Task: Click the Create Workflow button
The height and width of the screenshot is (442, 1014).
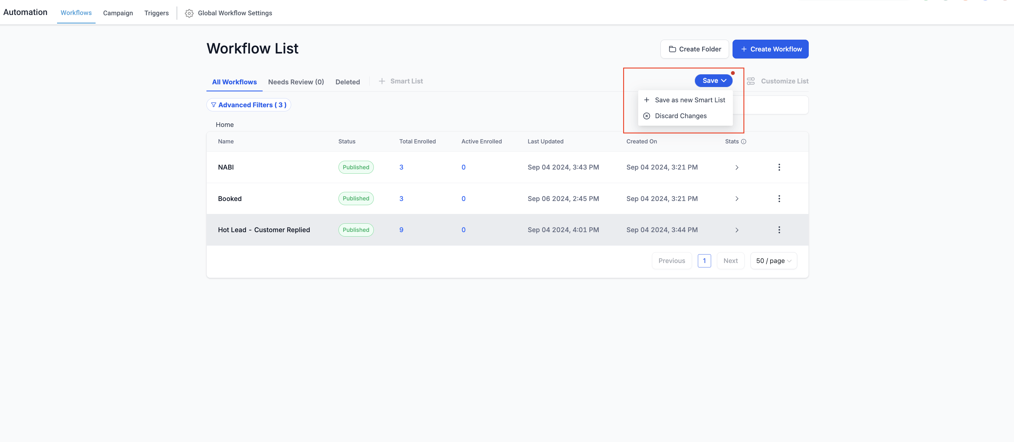Action: (770, 49)
